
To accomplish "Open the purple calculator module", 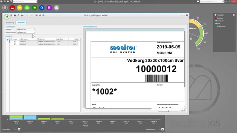I will [x=49, y=8].
